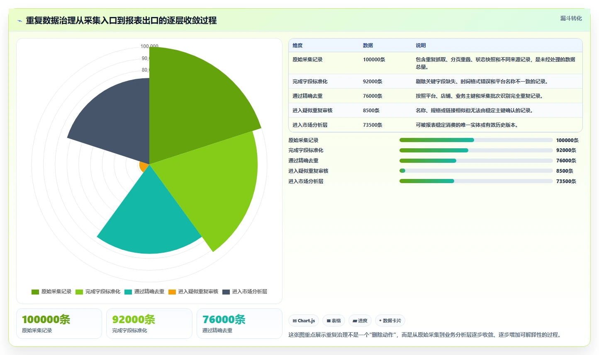Click the 原始采集记录 progress bar
This screenshot has height=355, width=599.
click(476, 140)
